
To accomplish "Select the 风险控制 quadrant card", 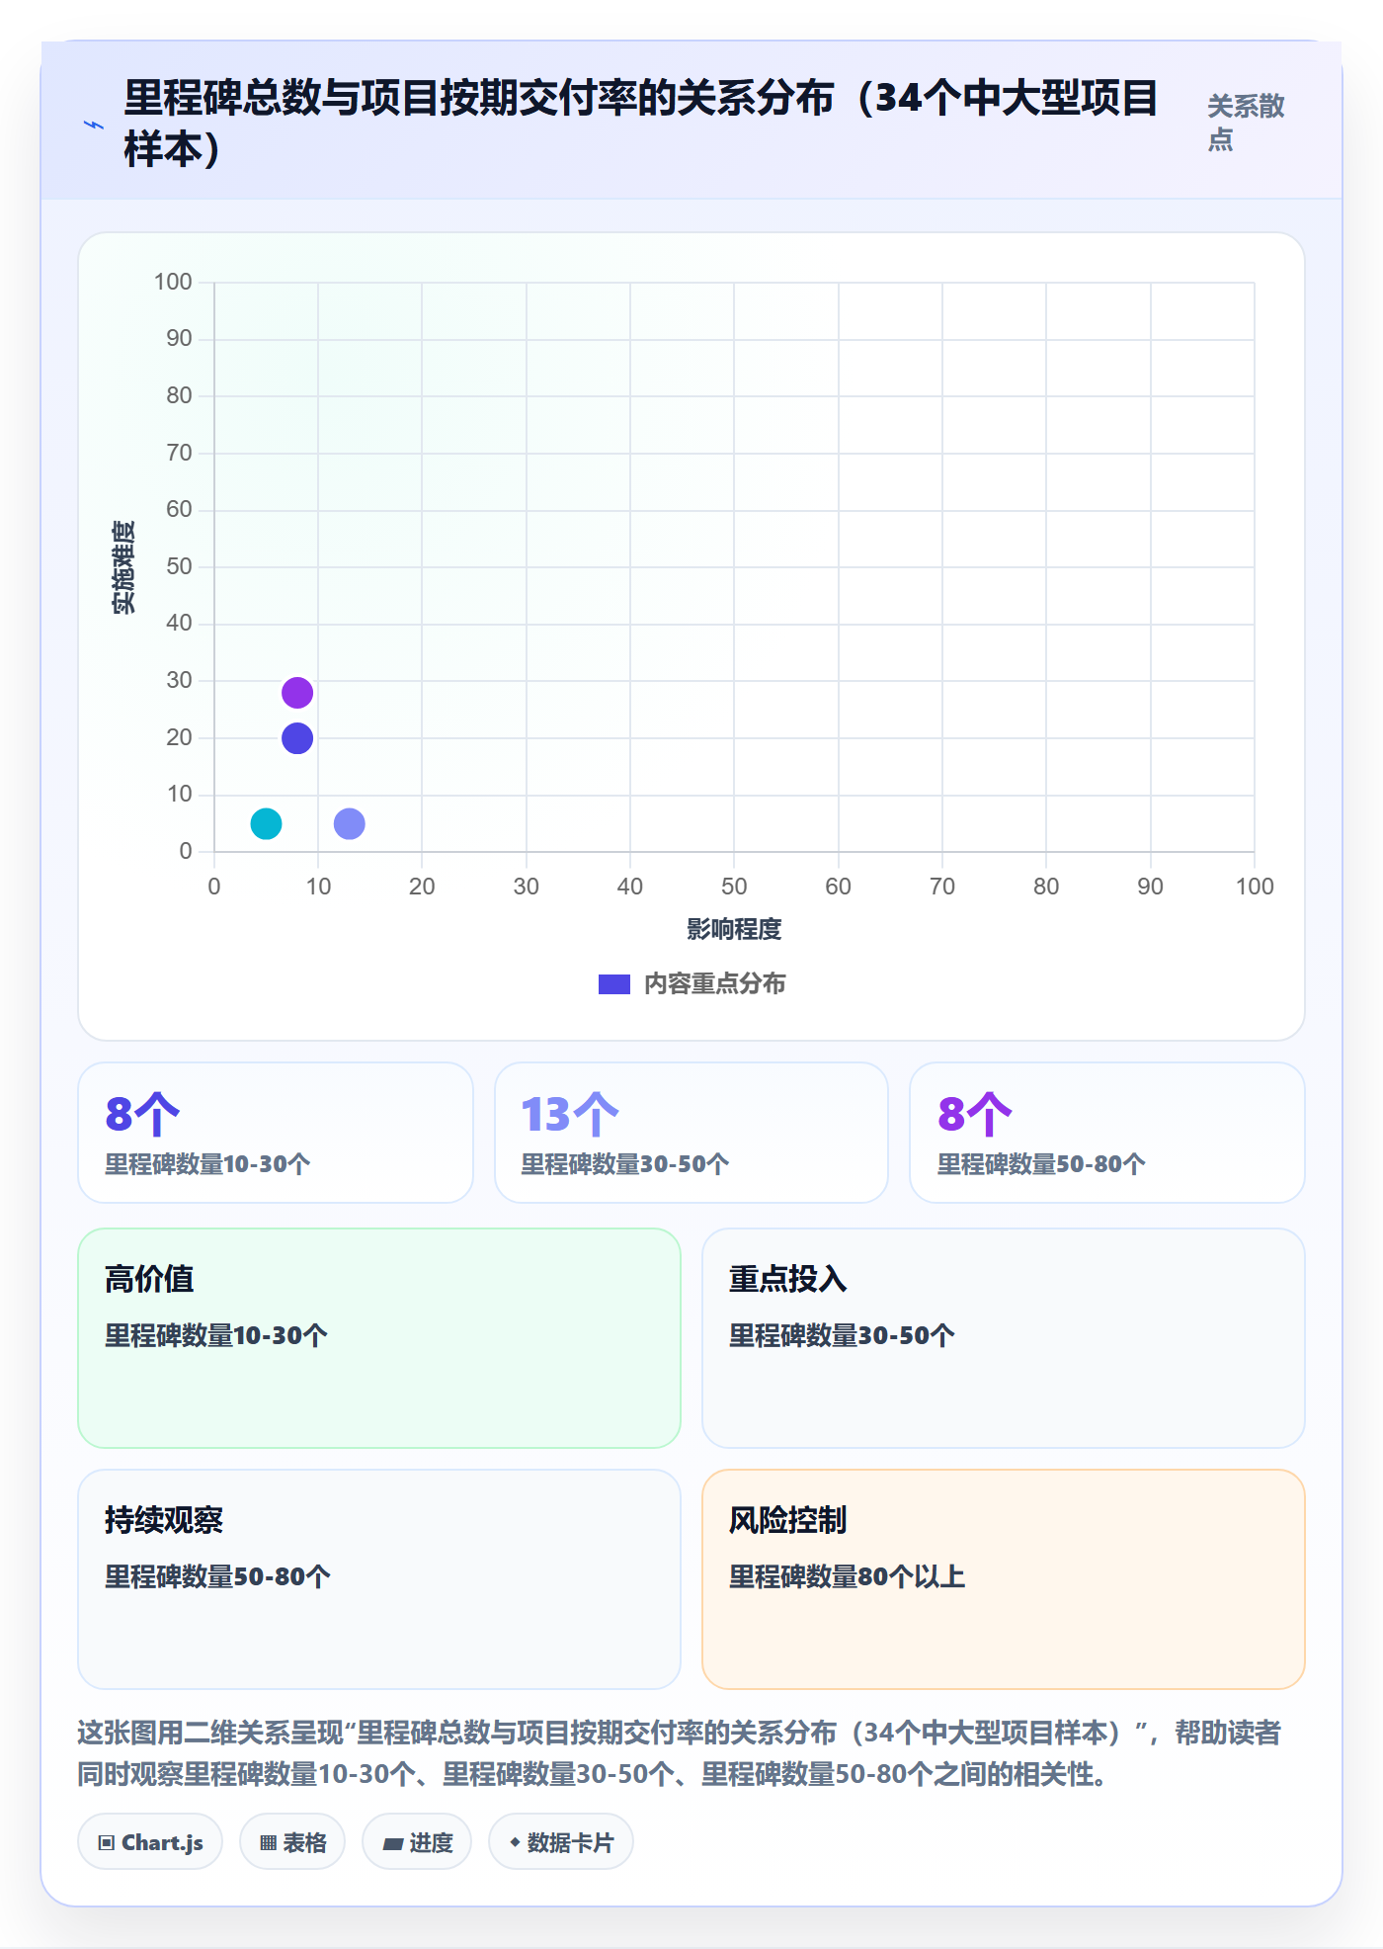I will tap(1004, 1579).
